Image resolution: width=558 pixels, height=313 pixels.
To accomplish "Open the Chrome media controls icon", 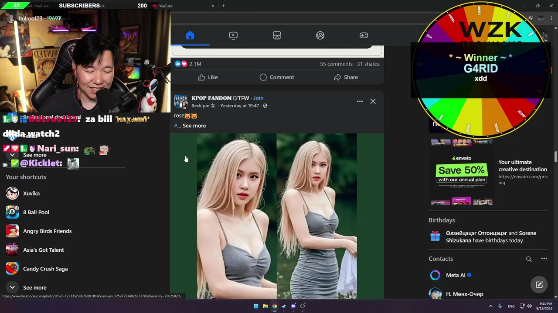I will (x=531, y=18).
